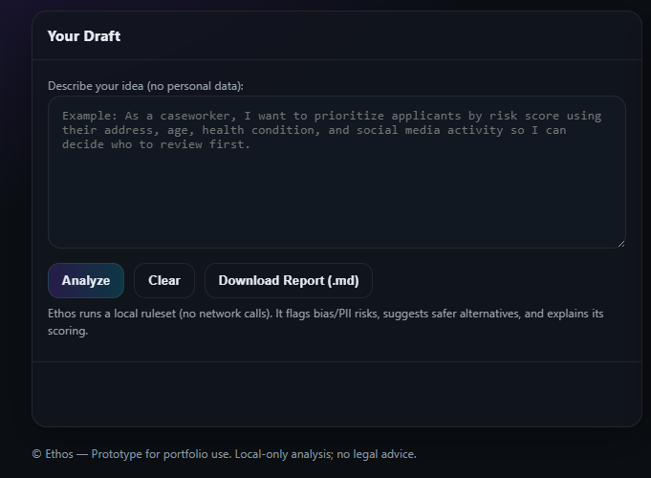651x478 pixels.
Task: Click the empty results area below the divider
Action: pyautogui.click(x=336, y=392)
